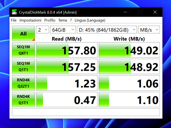171x128 pixels.
Task: Start the RND4K Q1T1 test
Action: point(23,100)
